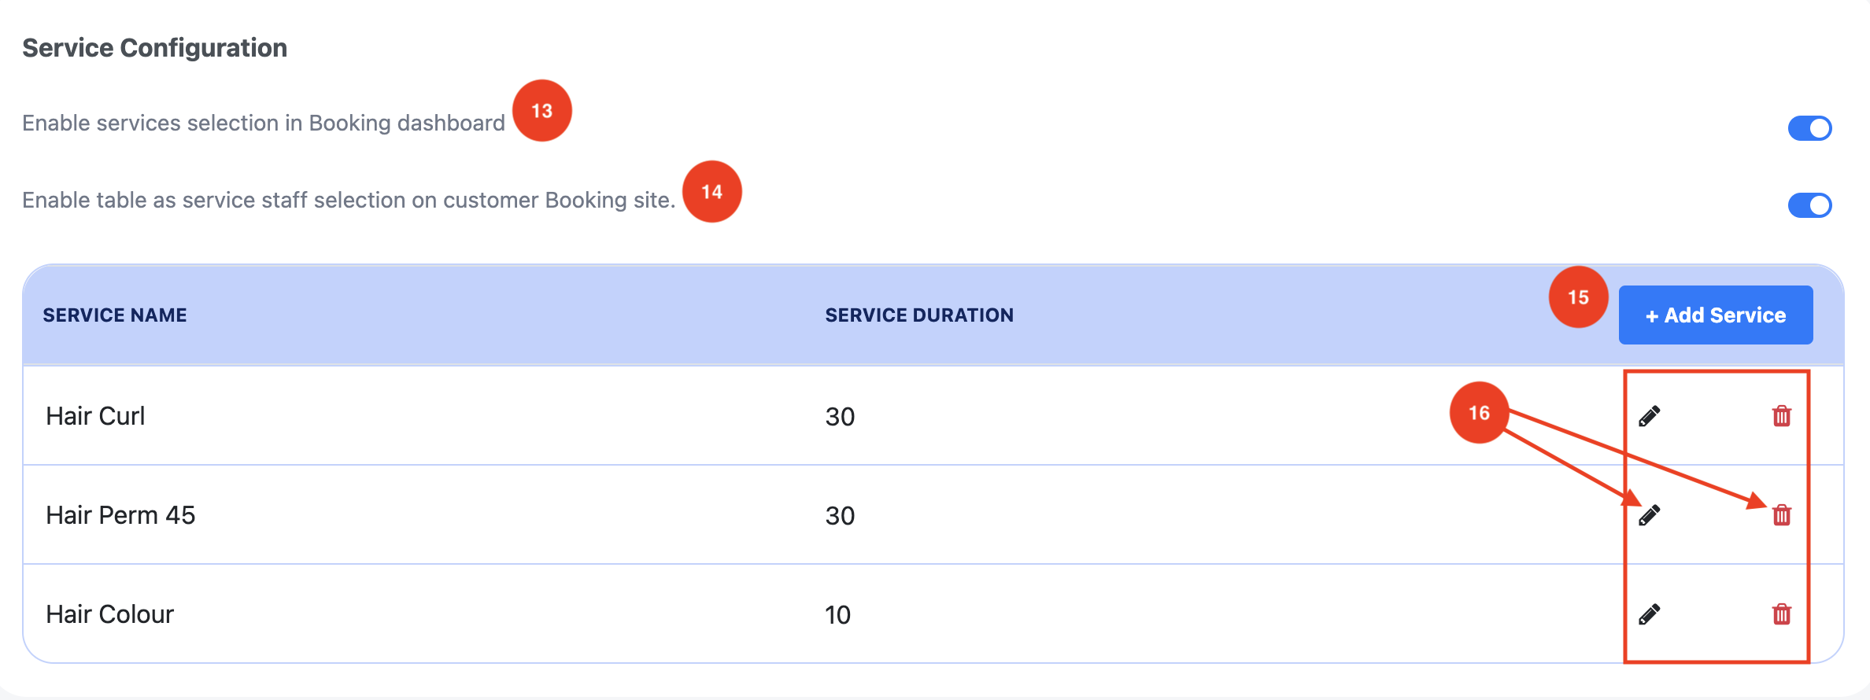Click the duration value 30 for Hair Curl
This screenshot has width=1870, height=700.
click(840, 417)
